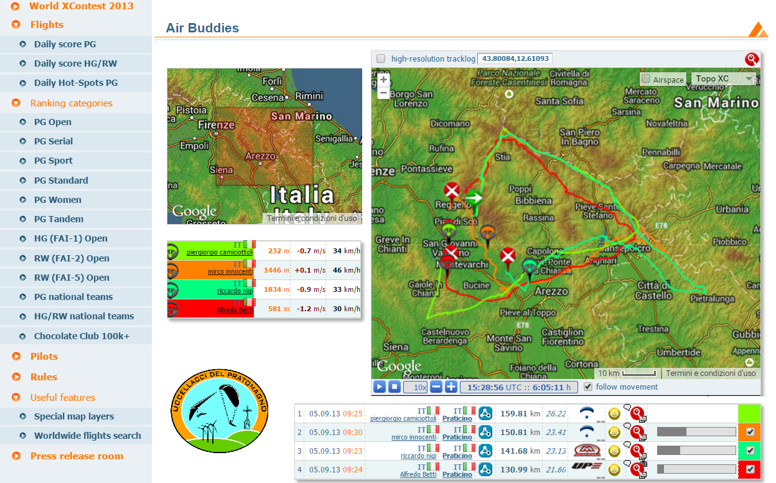Click the green arrow marker near Reggello
This screenshot has height=483, width=776.
click(475, 198)
